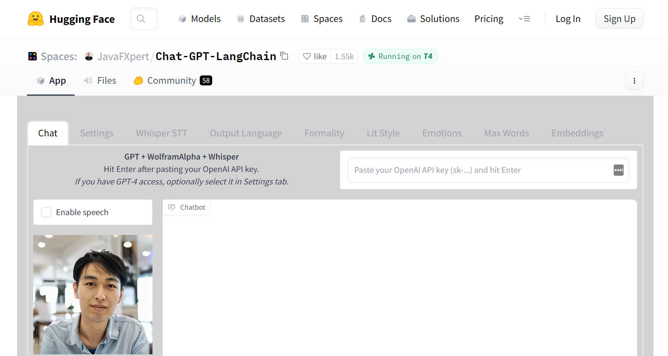Open the Emotions tab

[x=442, y=133]
